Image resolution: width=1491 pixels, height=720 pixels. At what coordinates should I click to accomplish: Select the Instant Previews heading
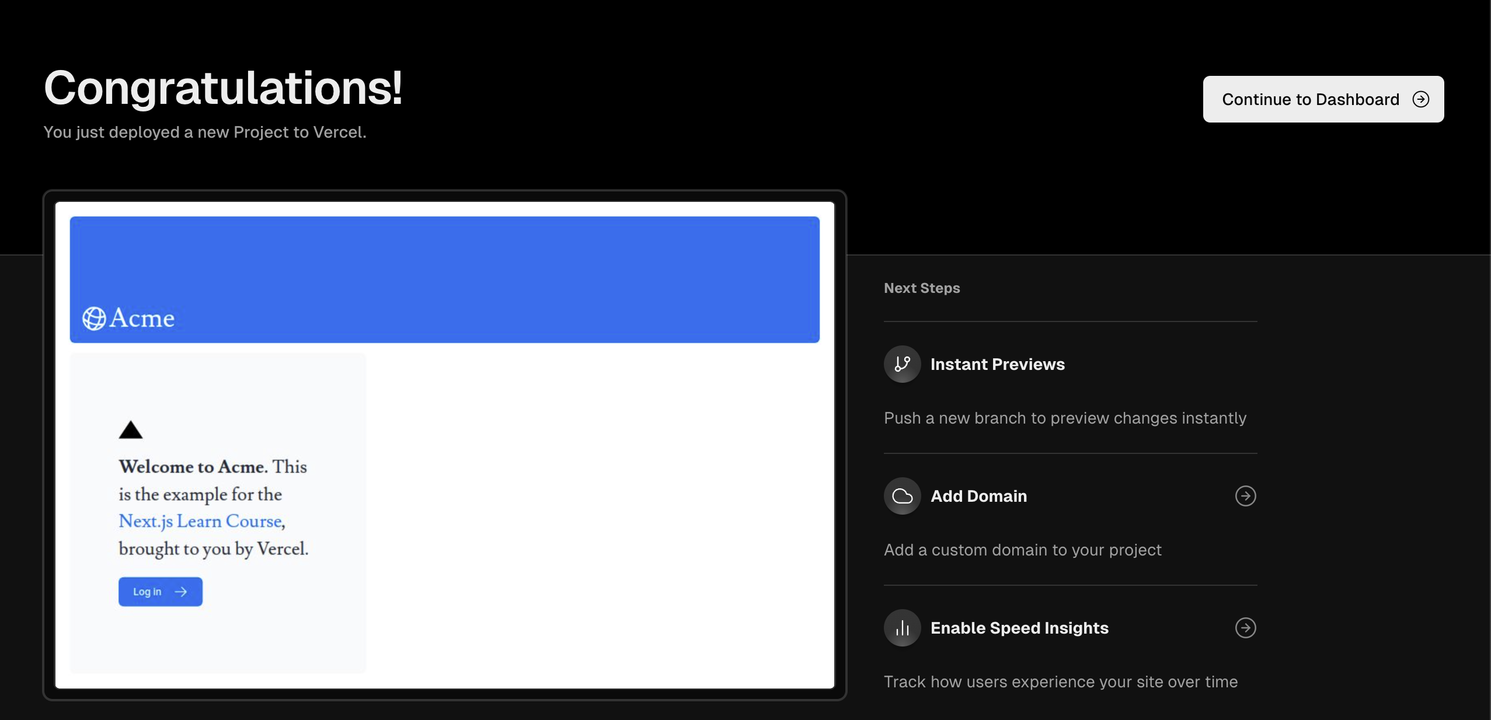(x=997, y=364)
